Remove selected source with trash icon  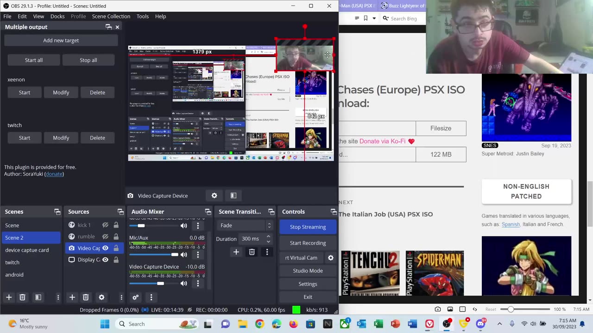[x=86, y=297]
